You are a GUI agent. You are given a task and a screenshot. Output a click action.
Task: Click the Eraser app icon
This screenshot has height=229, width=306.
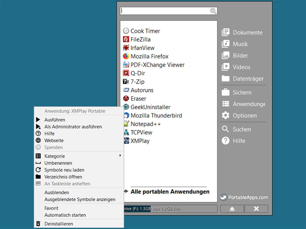tap(126, 98)
